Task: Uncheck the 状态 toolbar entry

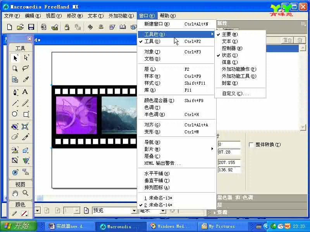Action: click(240, 55)
